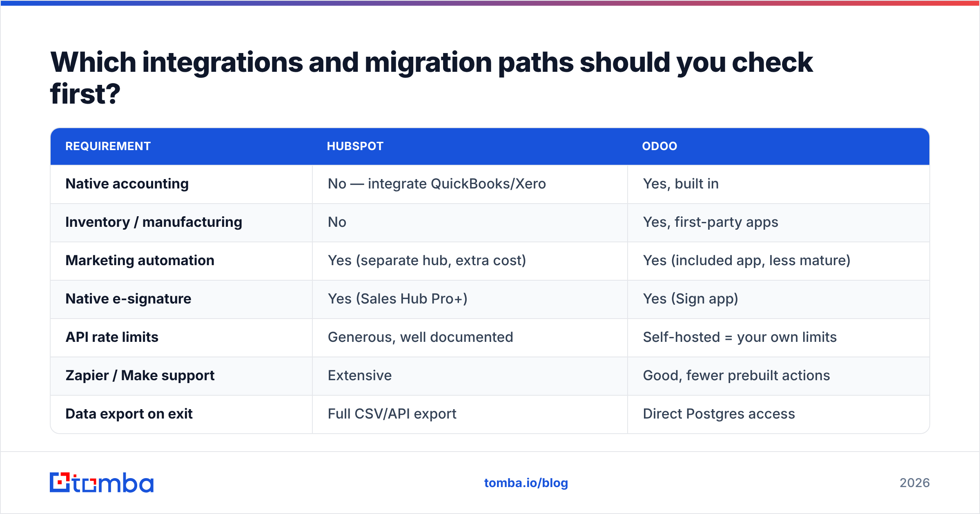The width and height of the screenshot is (980, 514).
Task: Click the 'Yes, built in' cell
Action: click(681, 184)
